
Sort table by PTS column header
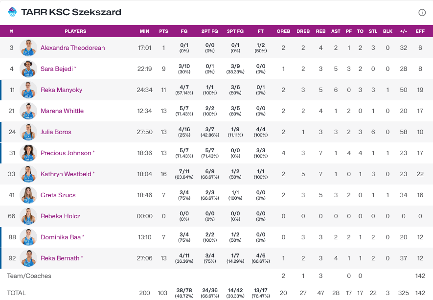point(163,31)
